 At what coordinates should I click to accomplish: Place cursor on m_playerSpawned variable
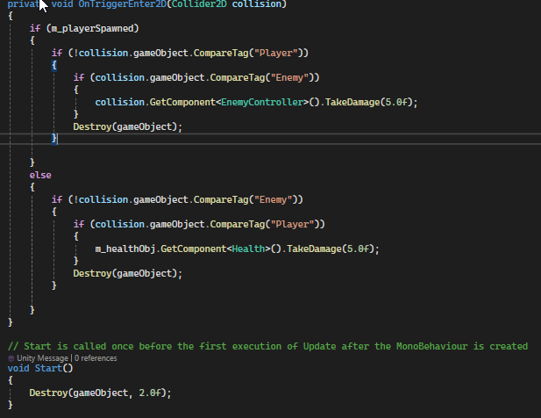(x=92, y=28)
